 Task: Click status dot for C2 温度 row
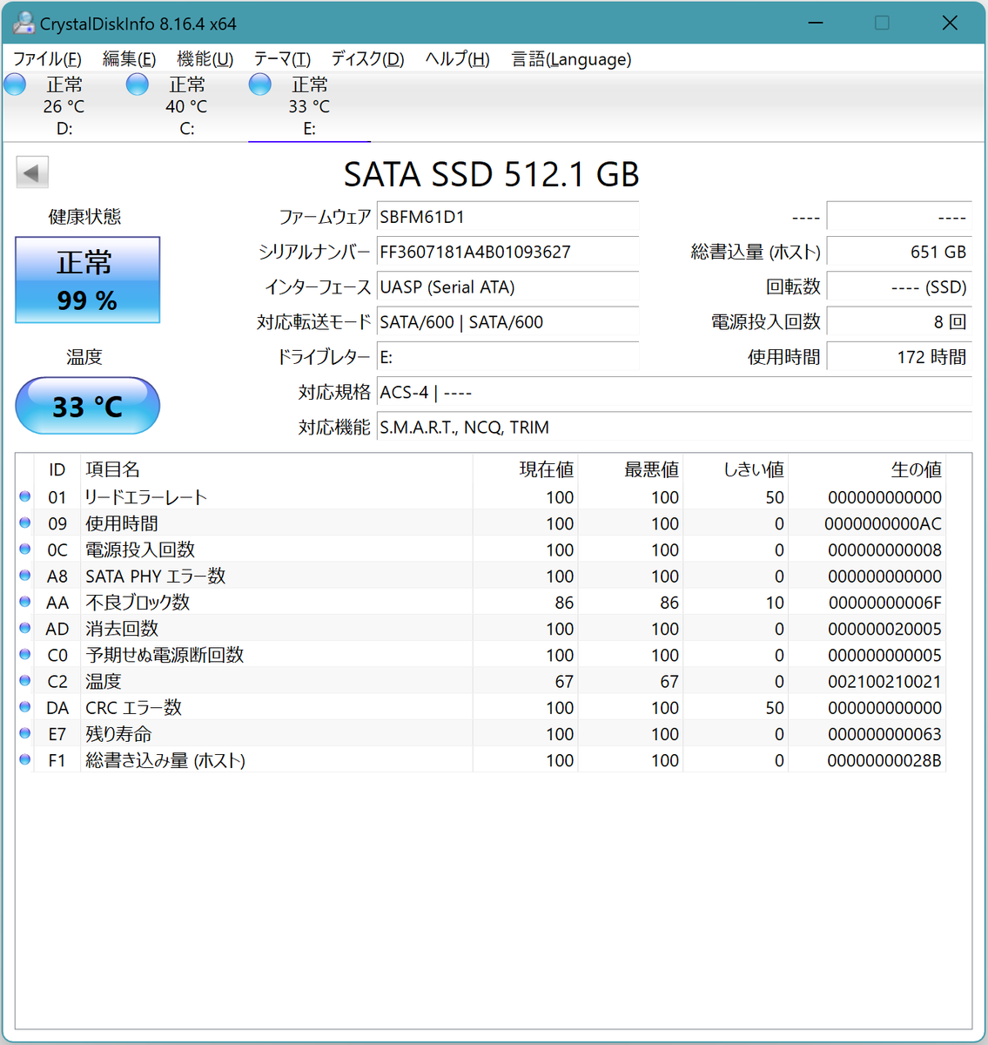[x=25, y=681]
